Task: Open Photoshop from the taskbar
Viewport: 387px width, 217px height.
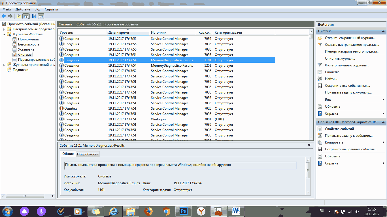Action: (183, 211)
